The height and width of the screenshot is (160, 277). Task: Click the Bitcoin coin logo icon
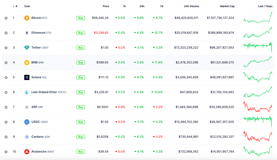tap(27, 18)
